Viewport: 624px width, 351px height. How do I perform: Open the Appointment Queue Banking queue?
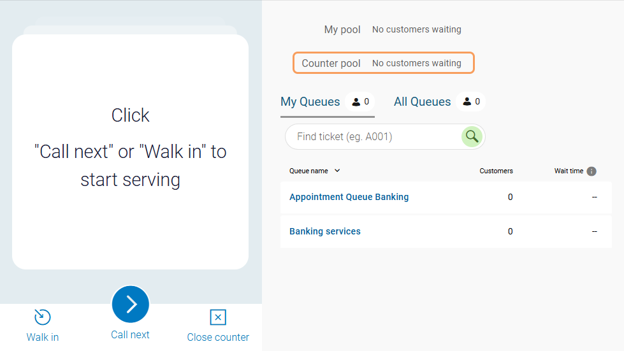coord(349,197)
